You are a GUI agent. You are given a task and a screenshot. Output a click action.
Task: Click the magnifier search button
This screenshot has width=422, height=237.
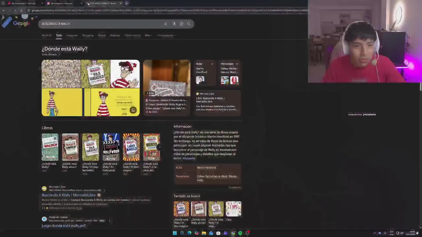coord(189,24)
